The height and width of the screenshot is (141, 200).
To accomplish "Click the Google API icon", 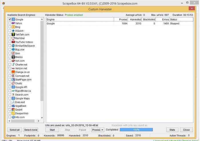I will tap(13, 87).
